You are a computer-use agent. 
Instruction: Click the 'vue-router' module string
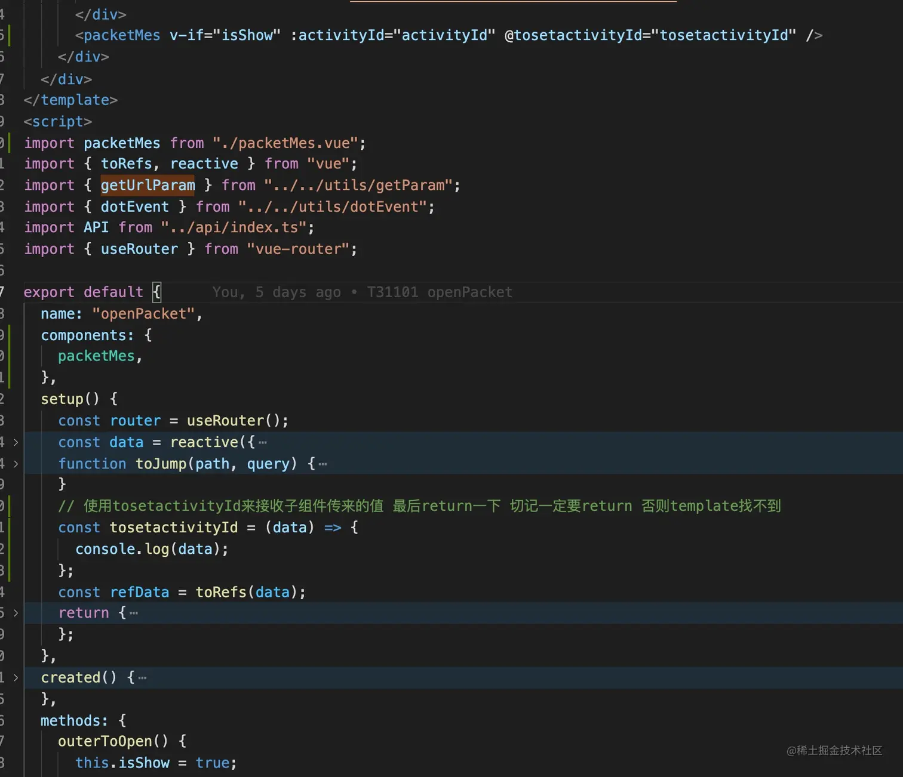tap(299, 249)
